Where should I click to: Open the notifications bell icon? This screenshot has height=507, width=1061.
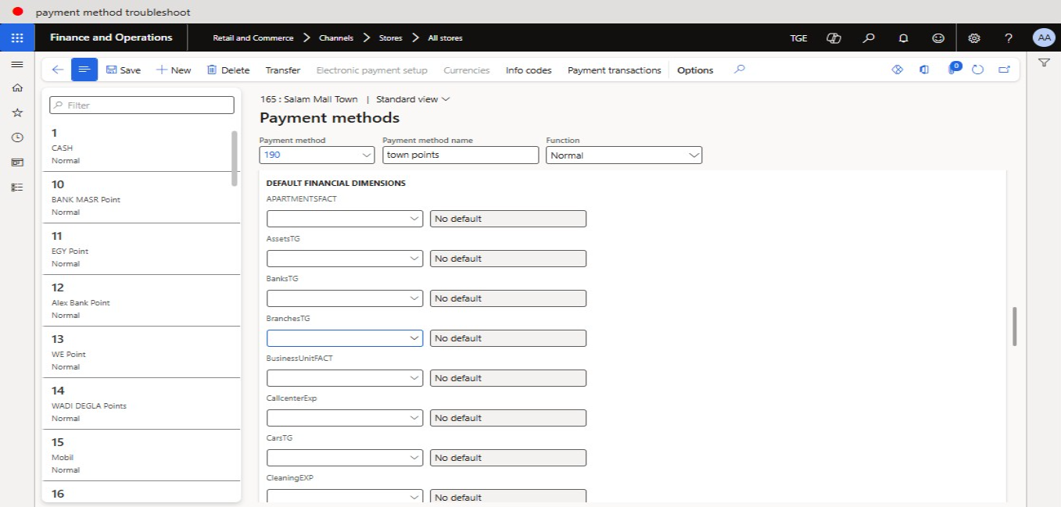coord(903,37)
